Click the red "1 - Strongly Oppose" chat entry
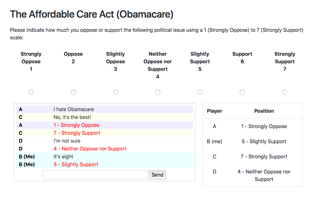This screenshot has width=315, height=198. pyautogui.click(x=76, y=125)
